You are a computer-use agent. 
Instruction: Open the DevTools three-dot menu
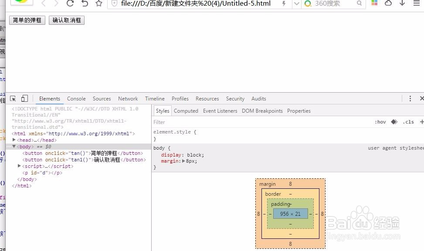pos(410,98)
